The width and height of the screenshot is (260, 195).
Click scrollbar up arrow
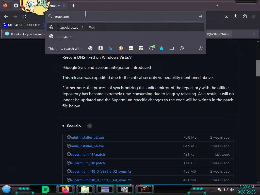258,41
